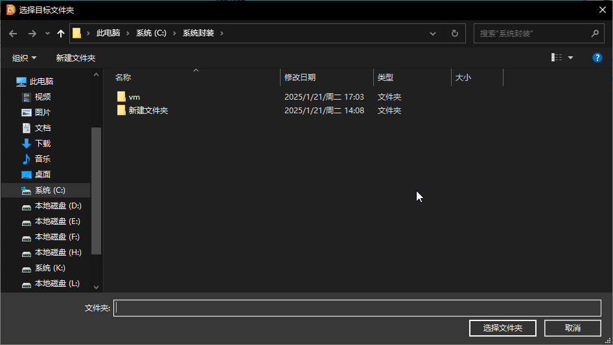Select 本地磁盘 (D:) drive
This screenshot has width=613, height=345.
tap(58, 206)
